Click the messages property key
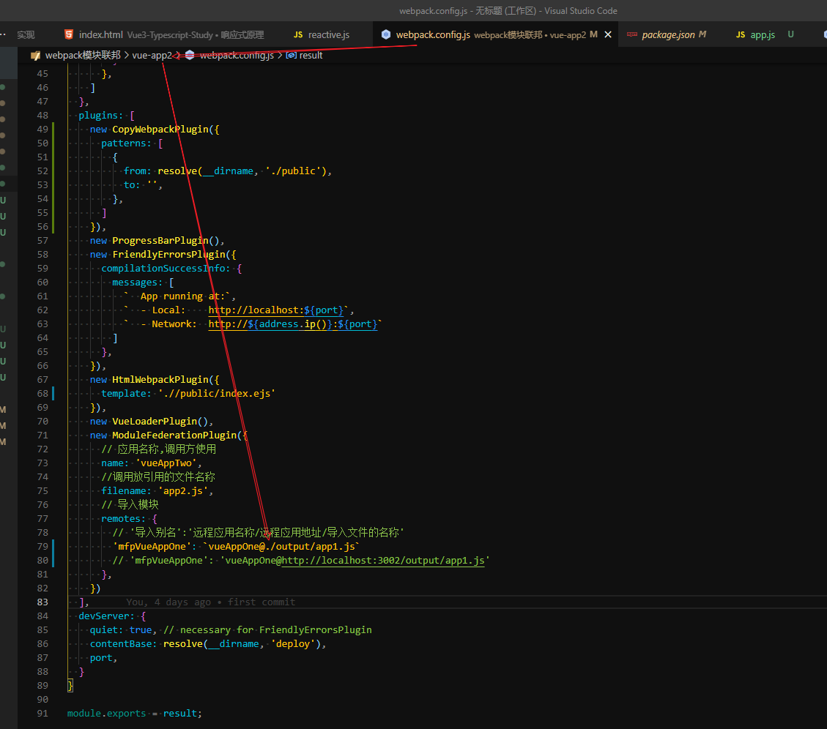Image resolution: width=827 pixels, height=729 pixels. [135, 283]
